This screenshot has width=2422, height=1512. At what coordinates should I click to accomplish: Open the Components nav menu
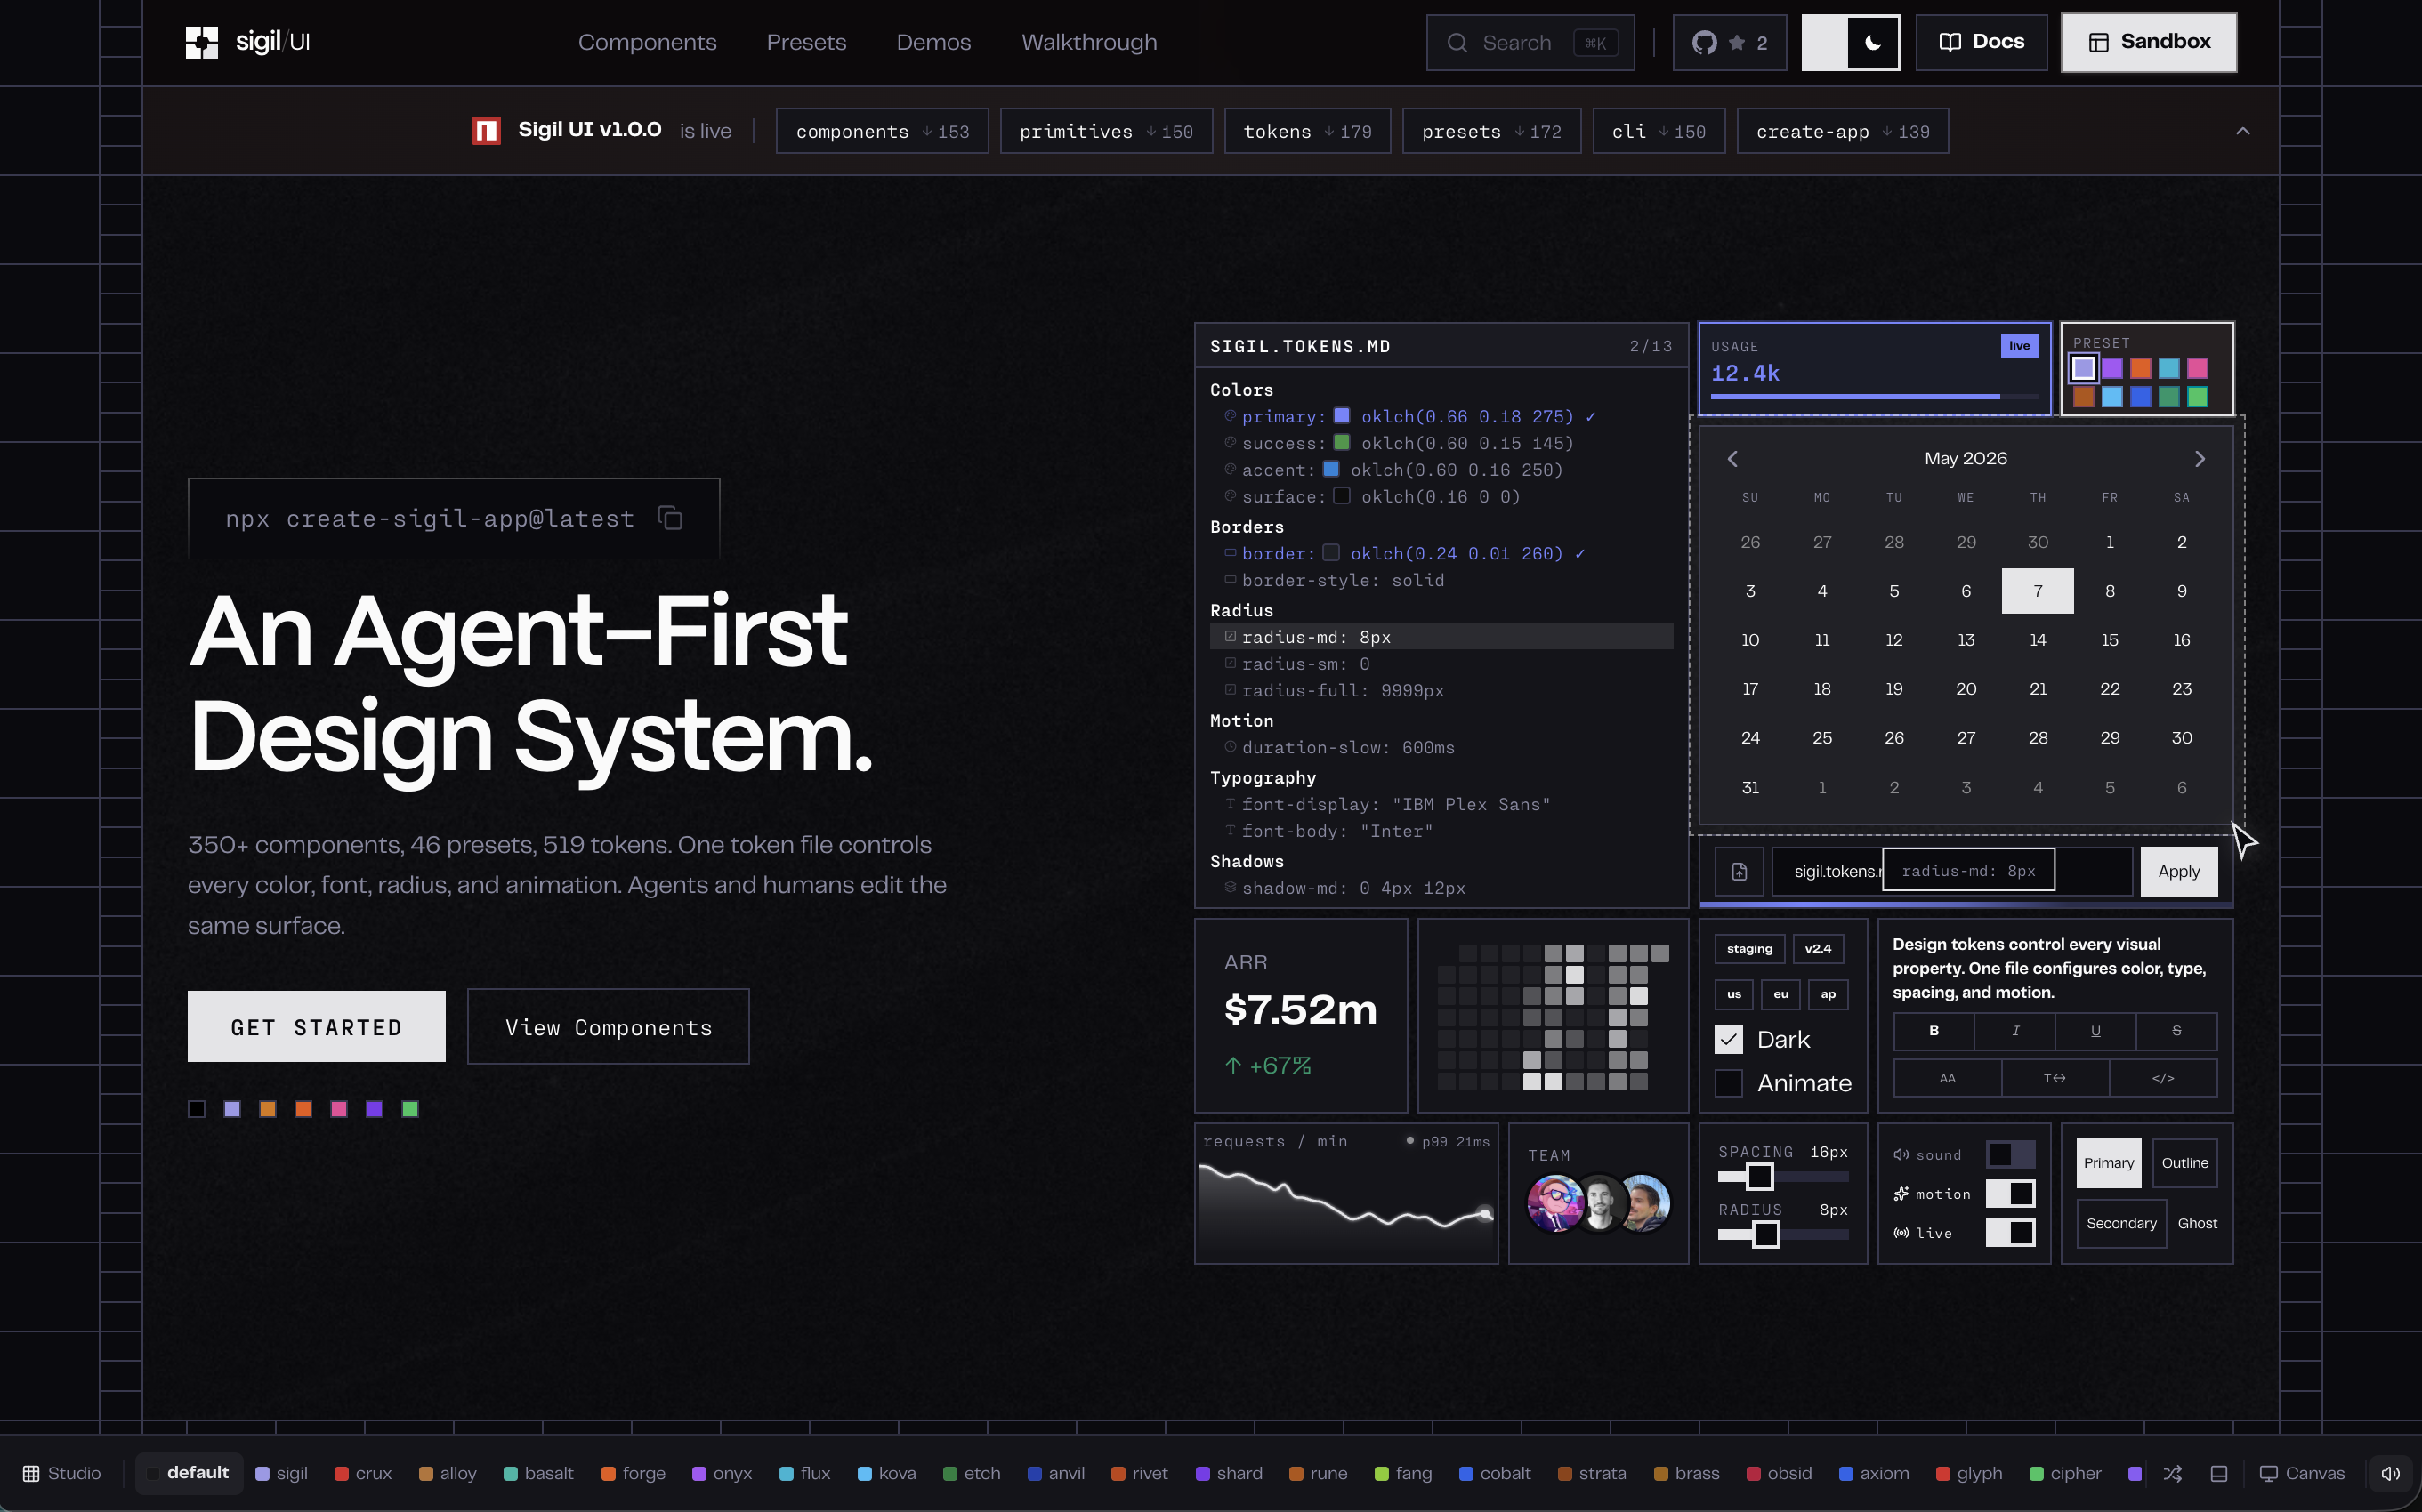(x=647, y=42)
